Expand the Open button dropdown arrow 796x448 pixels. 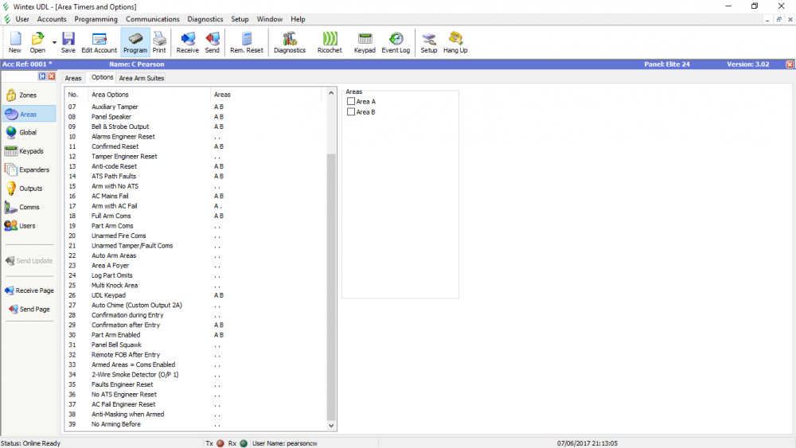pyautogui.click(x=54, y=41)
